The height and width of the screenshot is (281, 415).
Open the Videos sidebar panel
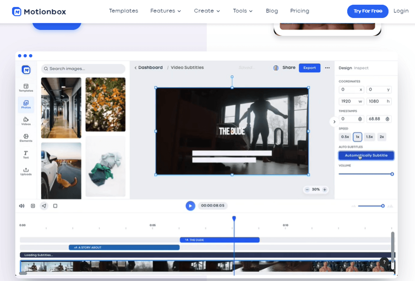pyautogui.click(x=26, y=121)
